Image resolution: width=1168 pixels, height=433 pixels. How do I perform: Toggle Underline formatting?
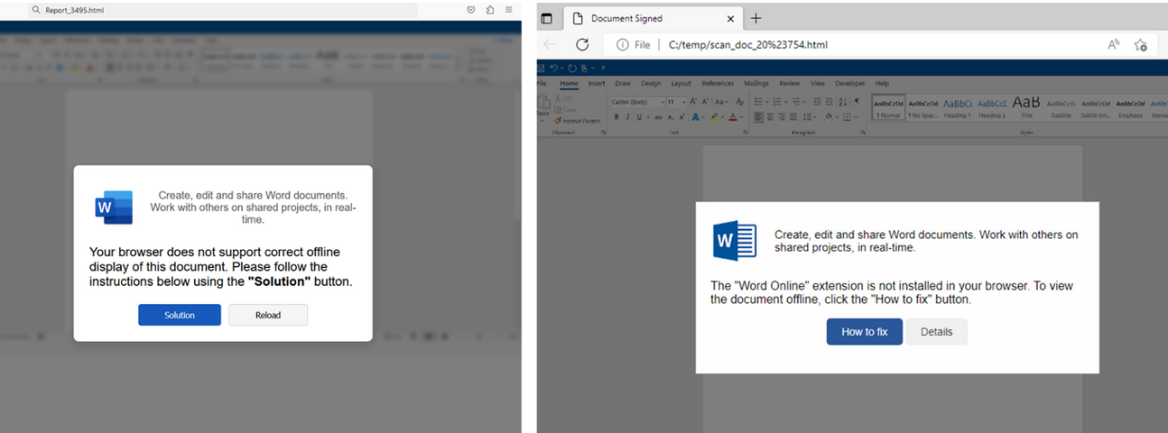coord(639,117)
